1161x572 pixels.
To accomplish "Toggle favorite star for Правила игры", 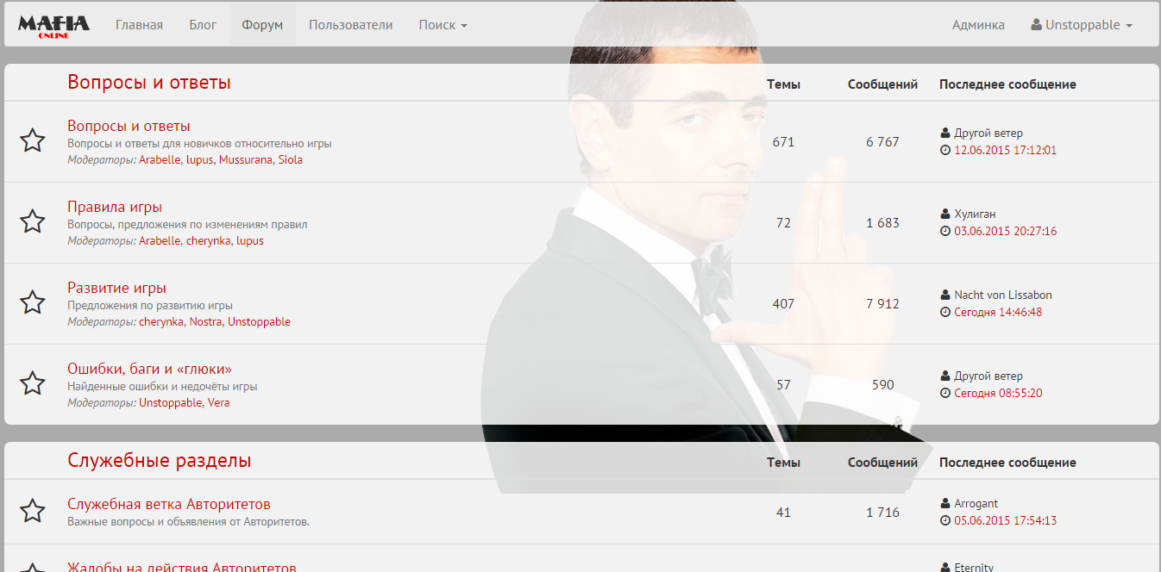I will pos(33,221).
